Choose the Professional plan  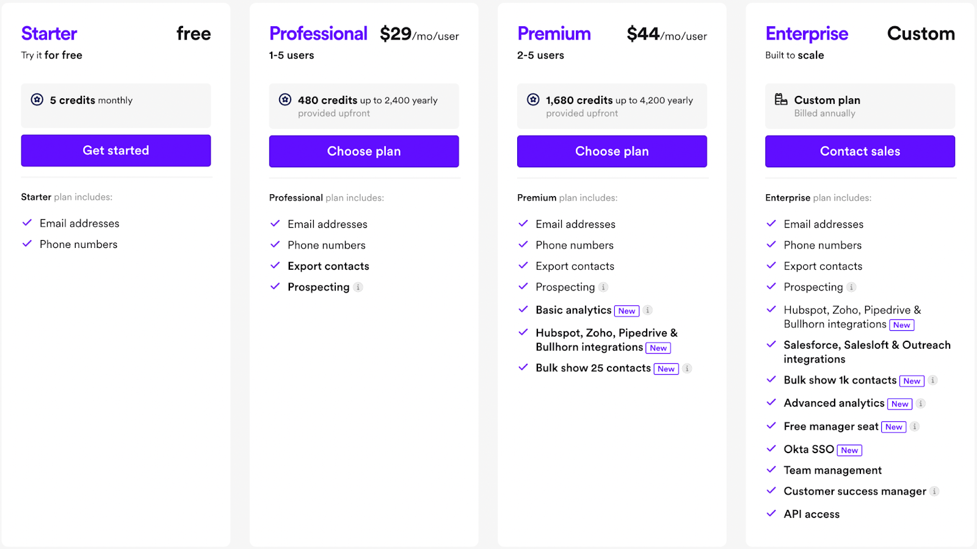point(364,151)
